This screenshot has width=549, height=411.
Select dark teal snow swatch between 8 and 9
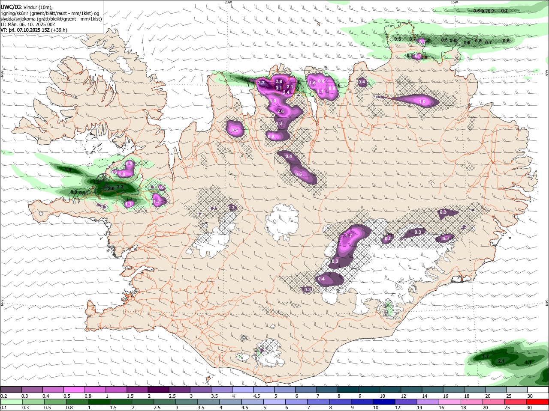pos(348,390)
